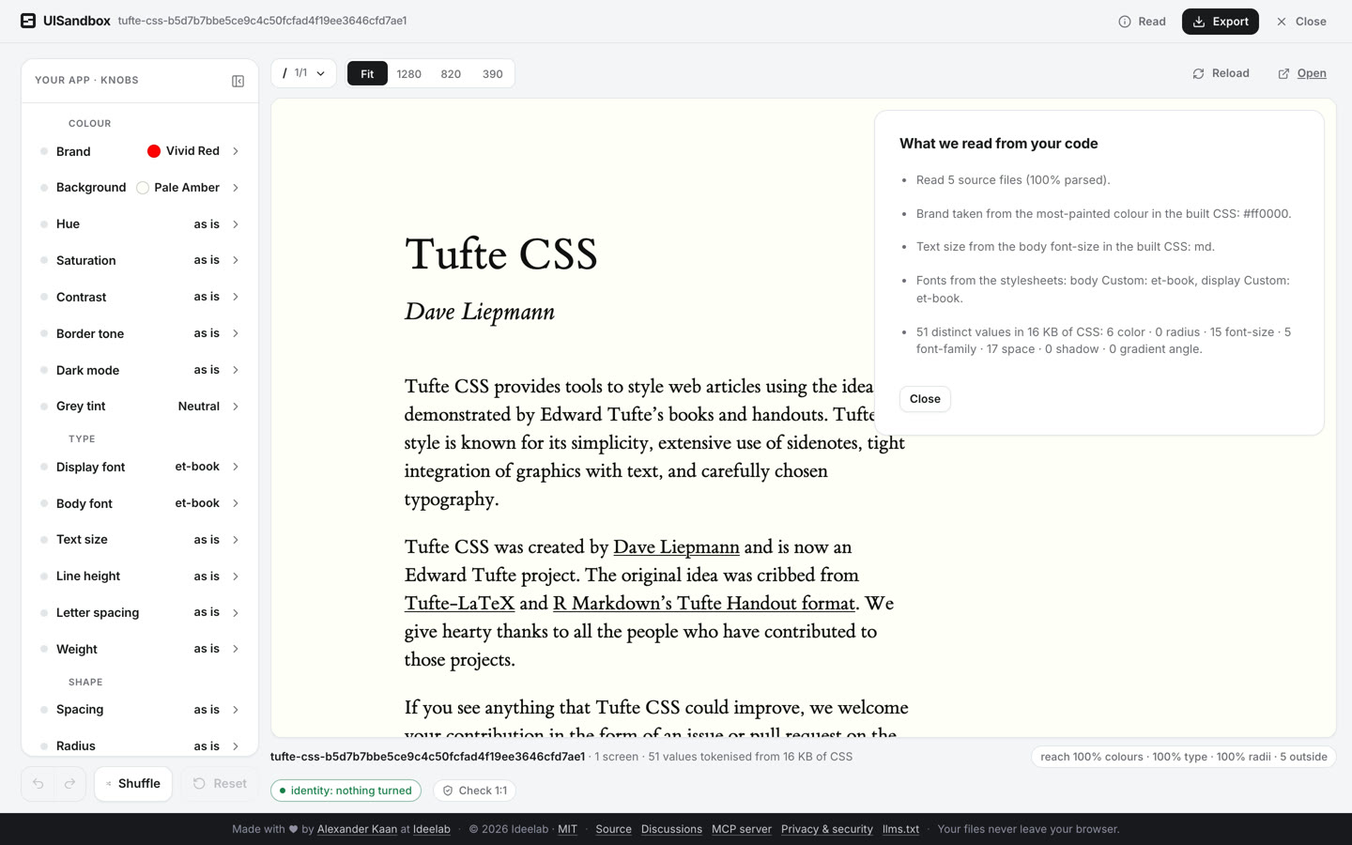The width and height of the screenshot is (1352, 845).
Task: Toggle the dot beside Saturation
Action: [x=44, y=260]
